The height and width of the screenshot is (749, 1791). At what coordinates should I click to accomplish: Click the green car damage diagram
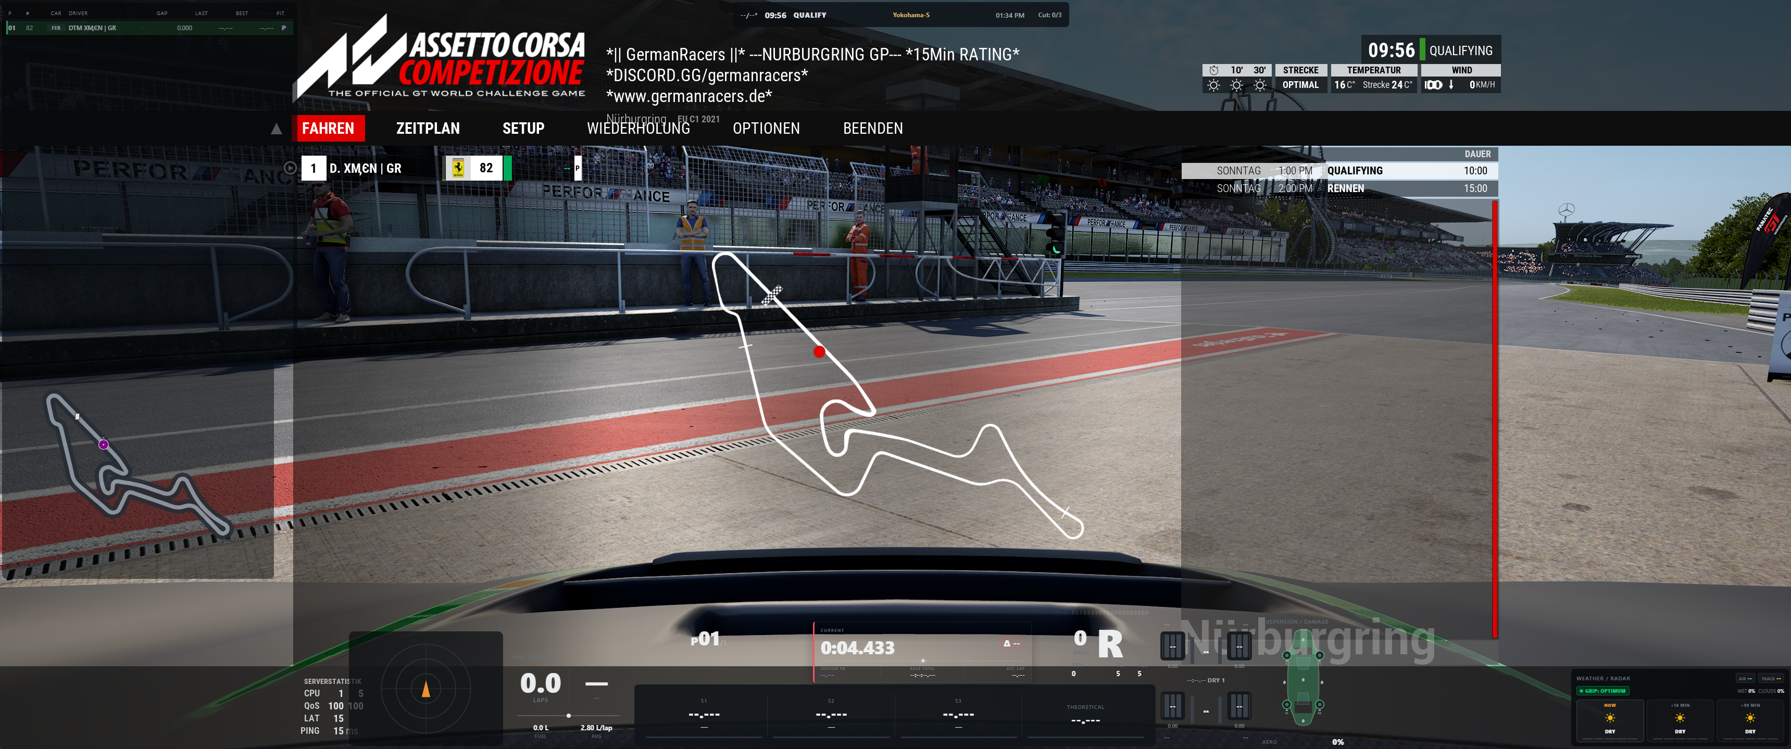point(1303,679)
